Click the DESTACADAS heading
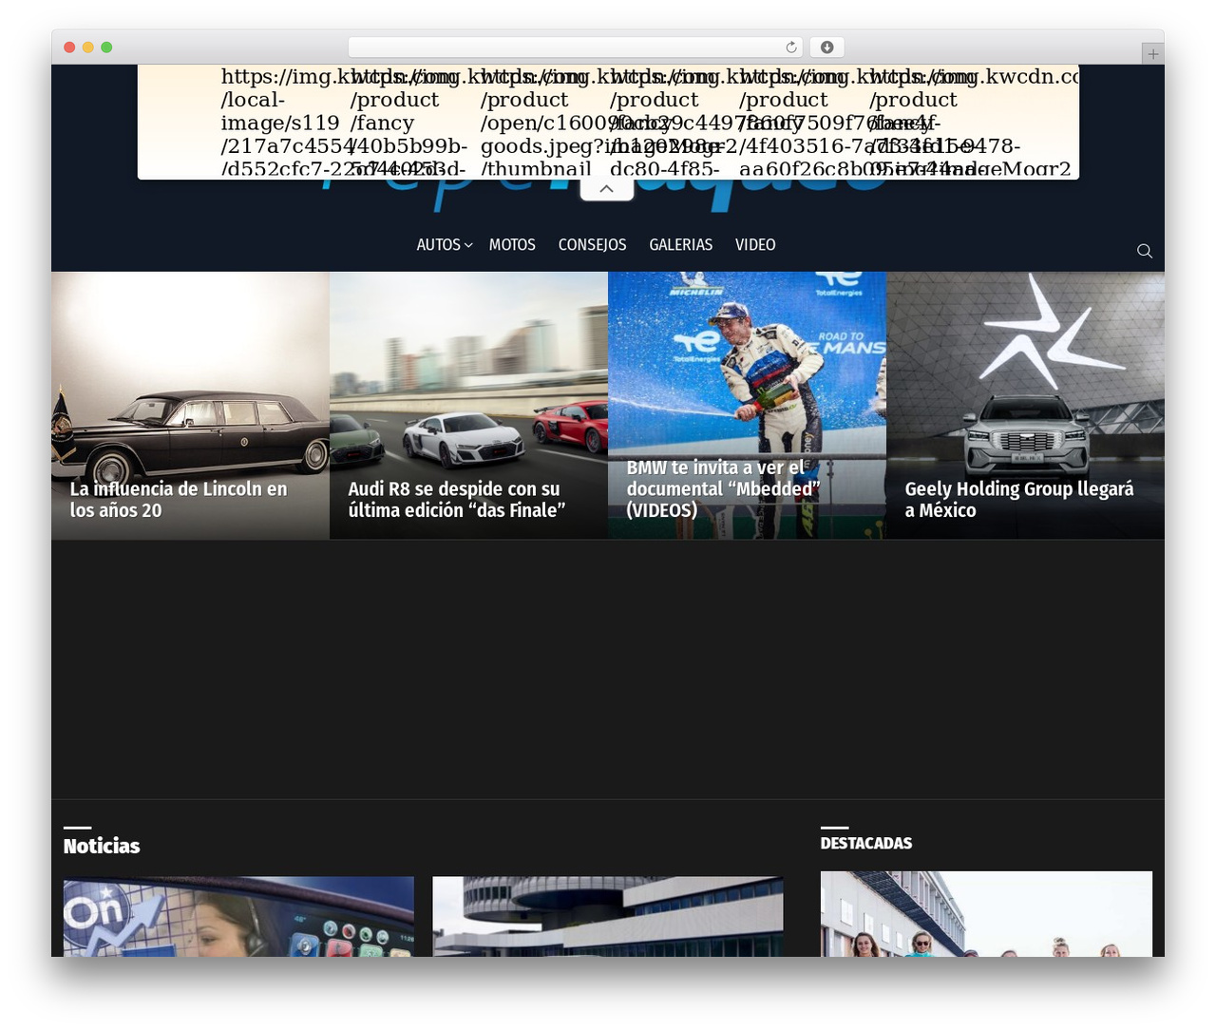Viewport: 1216px width, 1030px height. point(866,843)
